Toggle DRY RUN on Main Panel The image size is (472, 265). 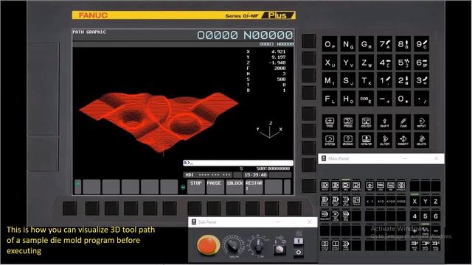[346, 216]
